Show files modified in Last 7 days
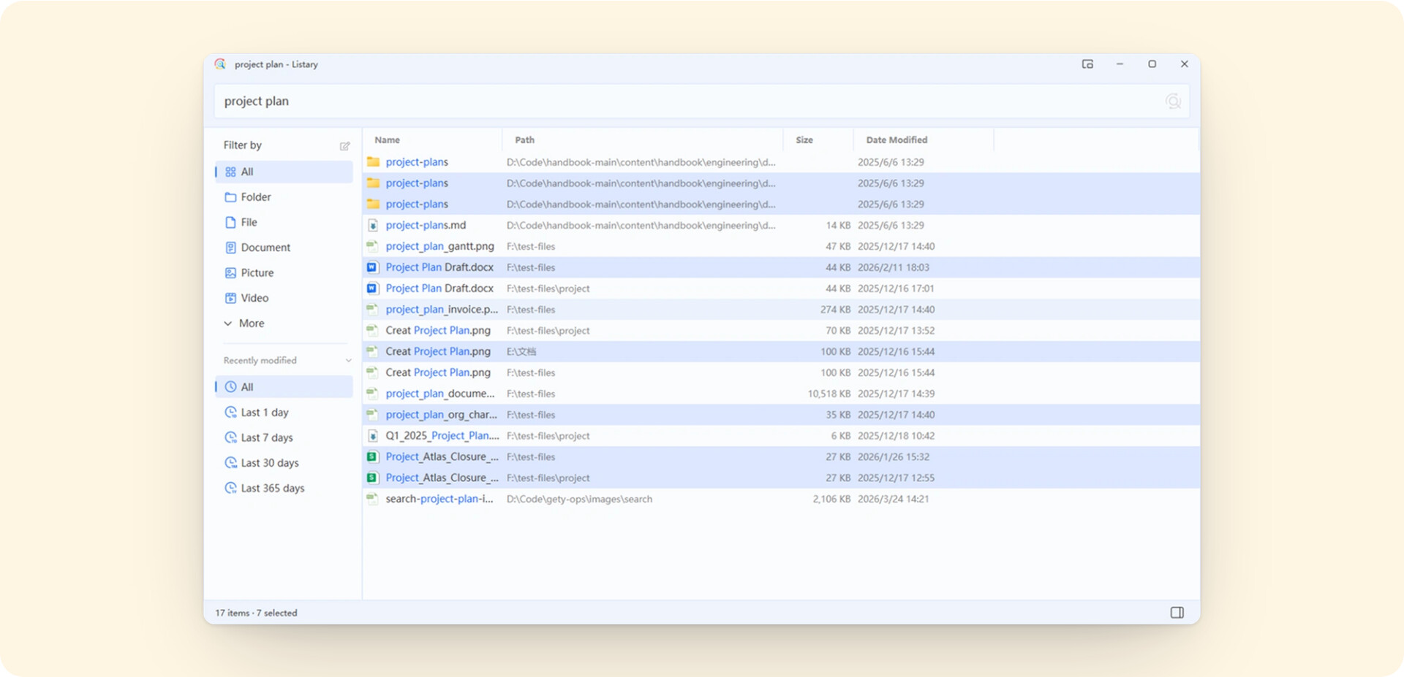This screenshot has width=1404, height=677. [x=284, y=437]
